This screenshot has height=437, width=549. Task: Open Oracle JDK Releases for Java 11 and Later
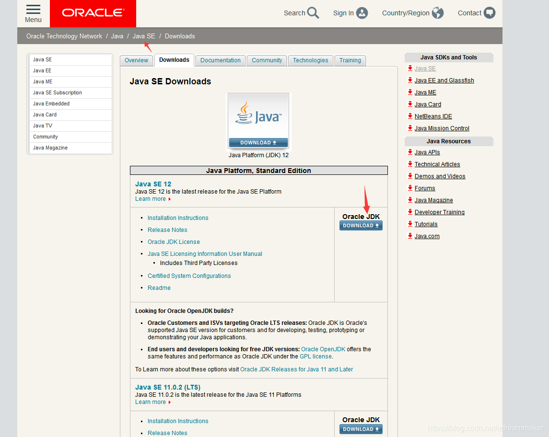tap(297, 369)
